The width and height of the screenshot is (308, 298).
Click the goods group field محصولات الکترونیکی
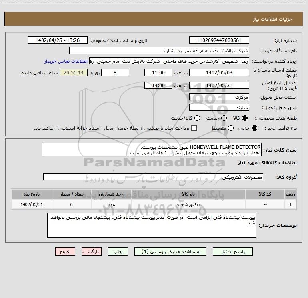pos(153,177)
